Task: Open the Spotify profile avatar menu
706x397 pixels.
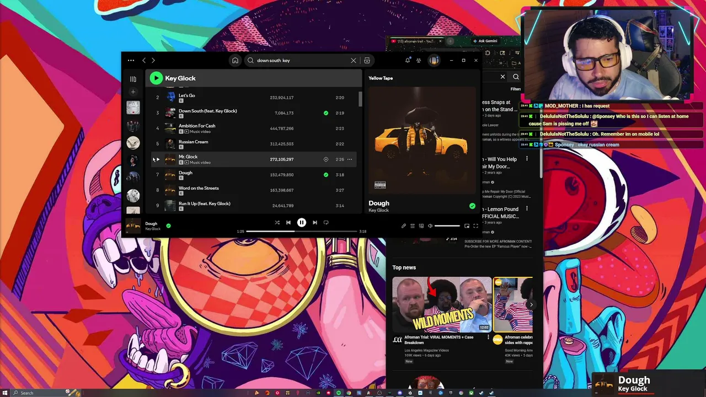Action: 434,61
